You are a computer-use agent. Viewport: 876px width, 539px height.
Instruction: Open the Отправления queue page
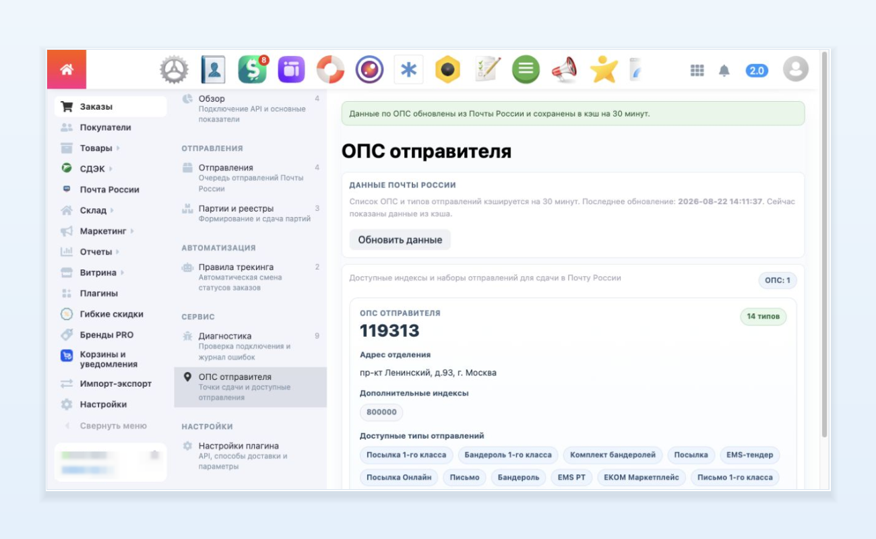click(250, 178)
